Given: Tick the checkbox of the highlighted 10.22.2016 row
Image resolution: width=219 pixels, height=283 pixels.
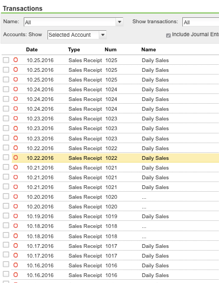Looking at the screenshot, I should tap(6, 157).
